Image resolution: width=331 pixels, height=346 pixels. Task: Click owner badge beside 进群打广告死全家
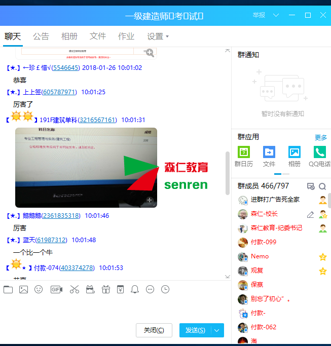pyautogui.click(x=322, y=200)
